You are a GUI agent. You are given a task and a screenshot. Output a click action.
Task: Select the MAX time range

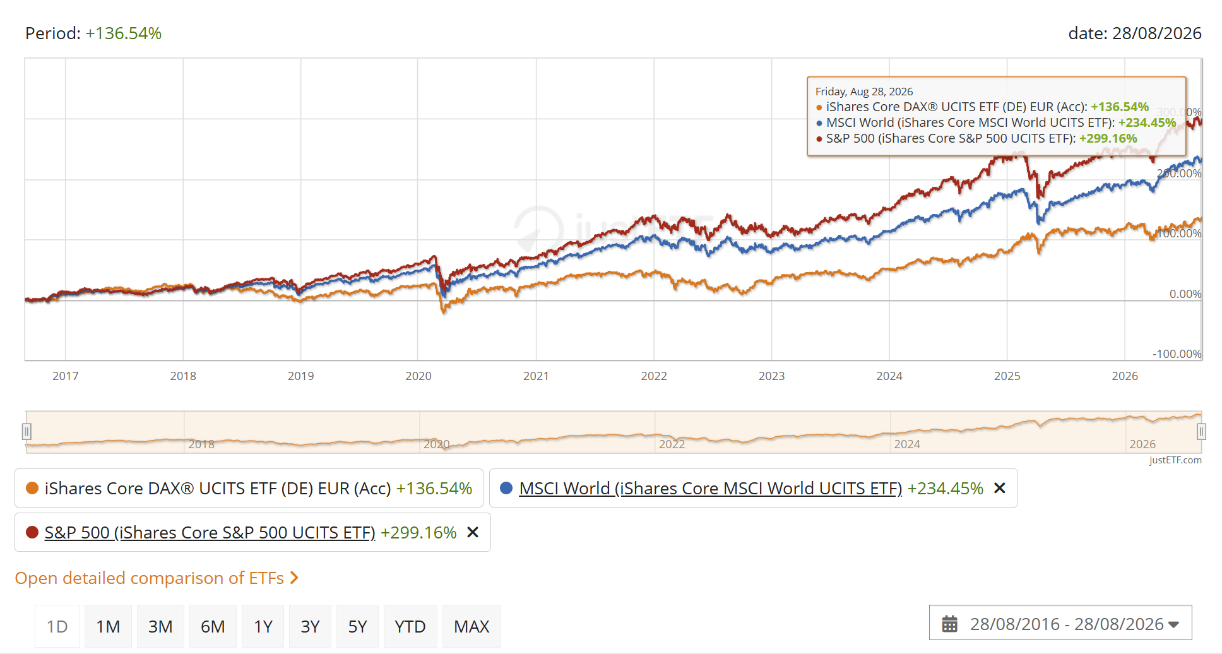coord(472,626)
